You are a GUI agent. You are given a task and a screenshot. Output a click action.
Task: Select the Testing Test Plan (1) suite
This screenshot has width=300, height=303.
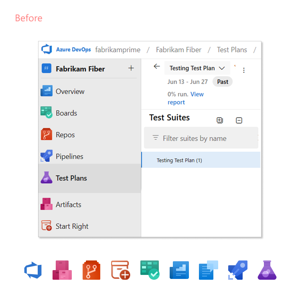tap(201, 160)
